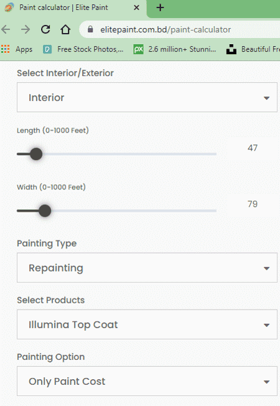Click the Length slider handle
The image size is (280, 406).
point(36,154)
